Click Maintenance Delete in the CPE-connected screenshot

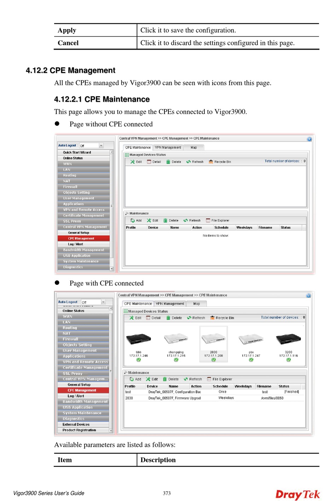click(x=171, y=379)
